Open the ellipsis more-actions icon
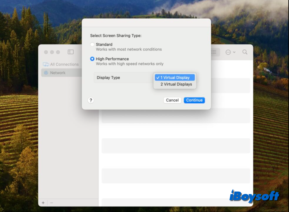Viewport: 289px width, 212px height. click(228, 52)
